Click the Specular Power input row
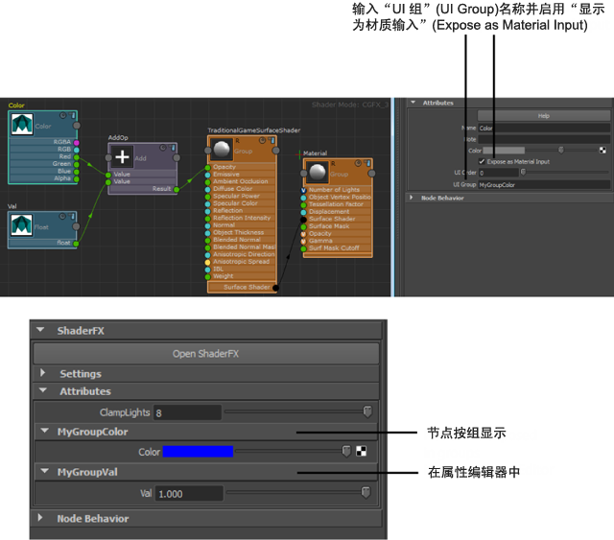This screenshot has height=540, width=614. (241, 197)
